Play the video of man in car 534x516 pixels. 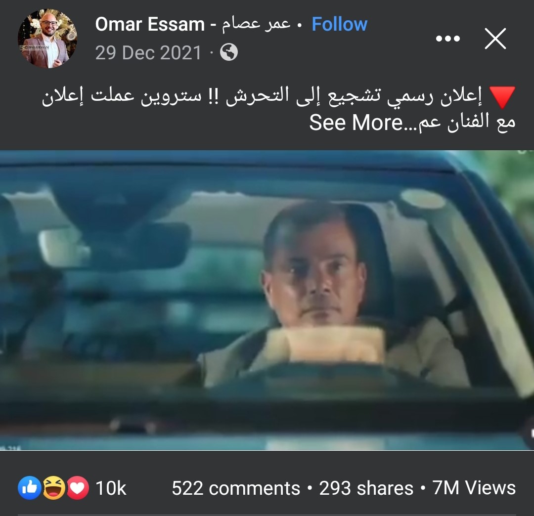[x=267, y=300]
